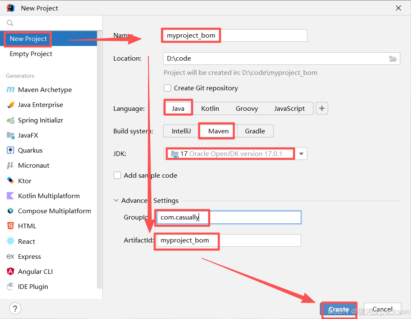This screenshot has height=319, width=411.
Task: Select the Compose Multiplatform icon
Action: click(x=10, y=211)
